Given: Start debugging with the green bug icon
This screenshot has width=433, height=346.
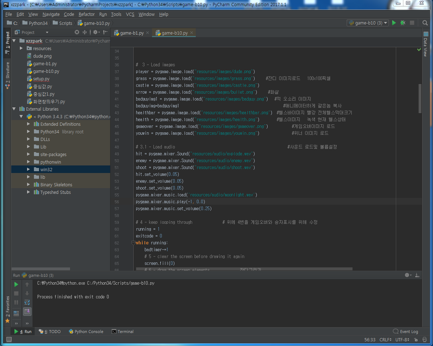Looking at the screenshot, I should tap(403, 23).
